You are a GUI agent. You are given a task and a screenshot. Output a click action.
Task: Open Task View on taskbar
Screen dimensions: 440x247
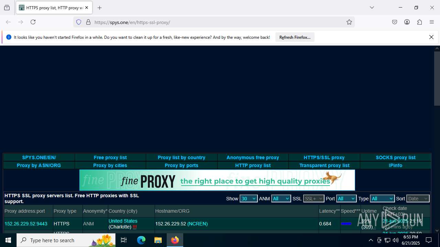point(124,240)
